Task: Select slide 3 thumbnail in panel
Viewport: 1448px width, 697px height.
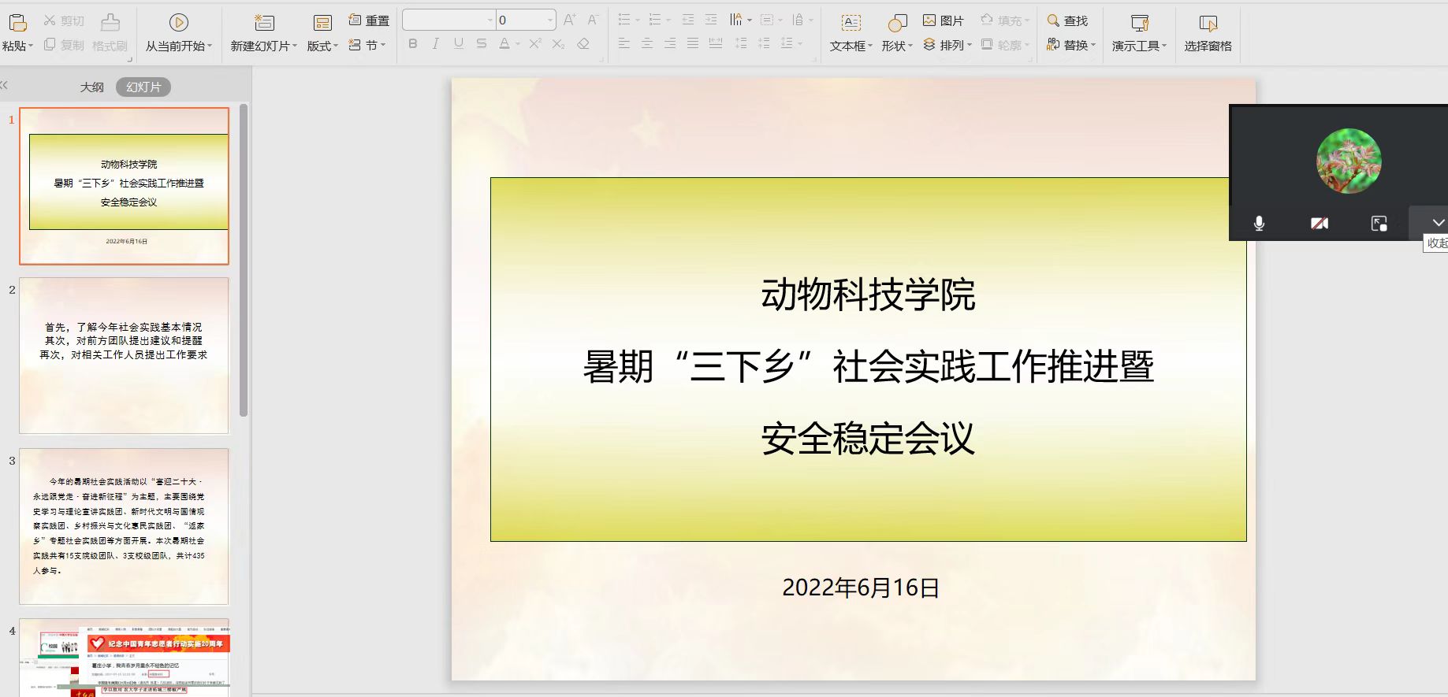Action: (x=124, y=526)
